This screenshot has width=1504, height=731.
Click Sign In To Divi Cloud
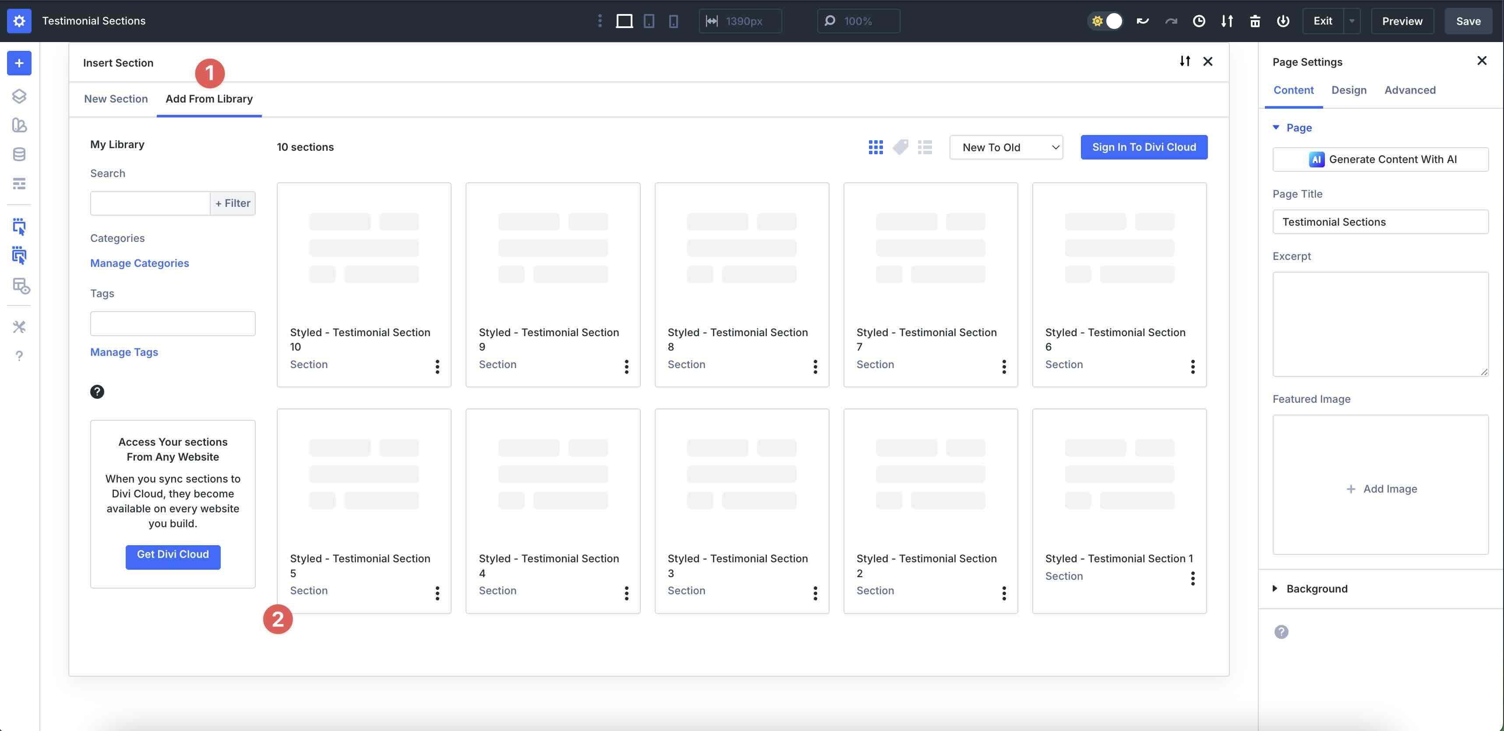tap(1144, 147)
